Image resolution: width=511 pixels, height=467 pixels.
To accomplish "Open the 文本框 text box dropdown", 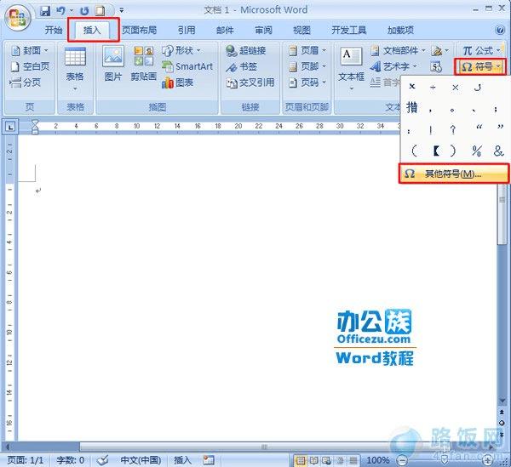I will [351, 69].
